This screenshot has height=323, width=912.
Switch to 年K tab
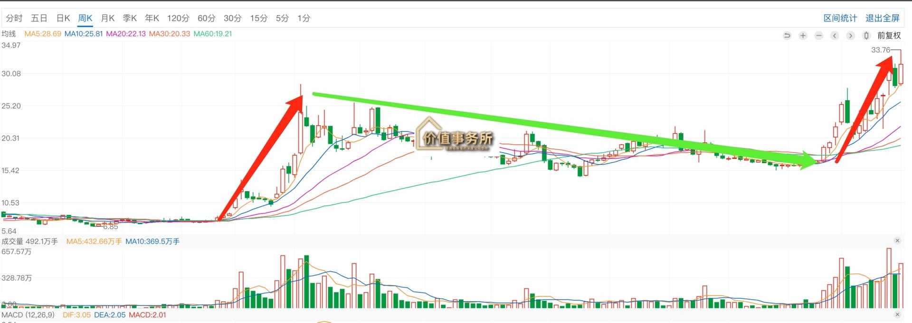[x=152, y=18]
